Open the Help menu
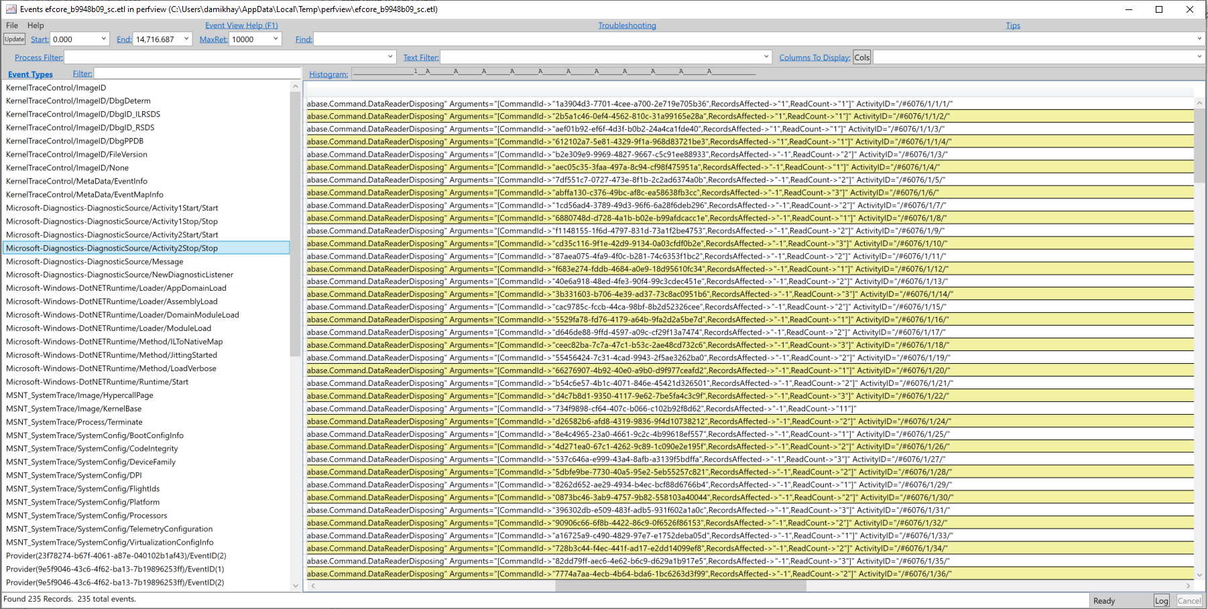 coord(36,25)
